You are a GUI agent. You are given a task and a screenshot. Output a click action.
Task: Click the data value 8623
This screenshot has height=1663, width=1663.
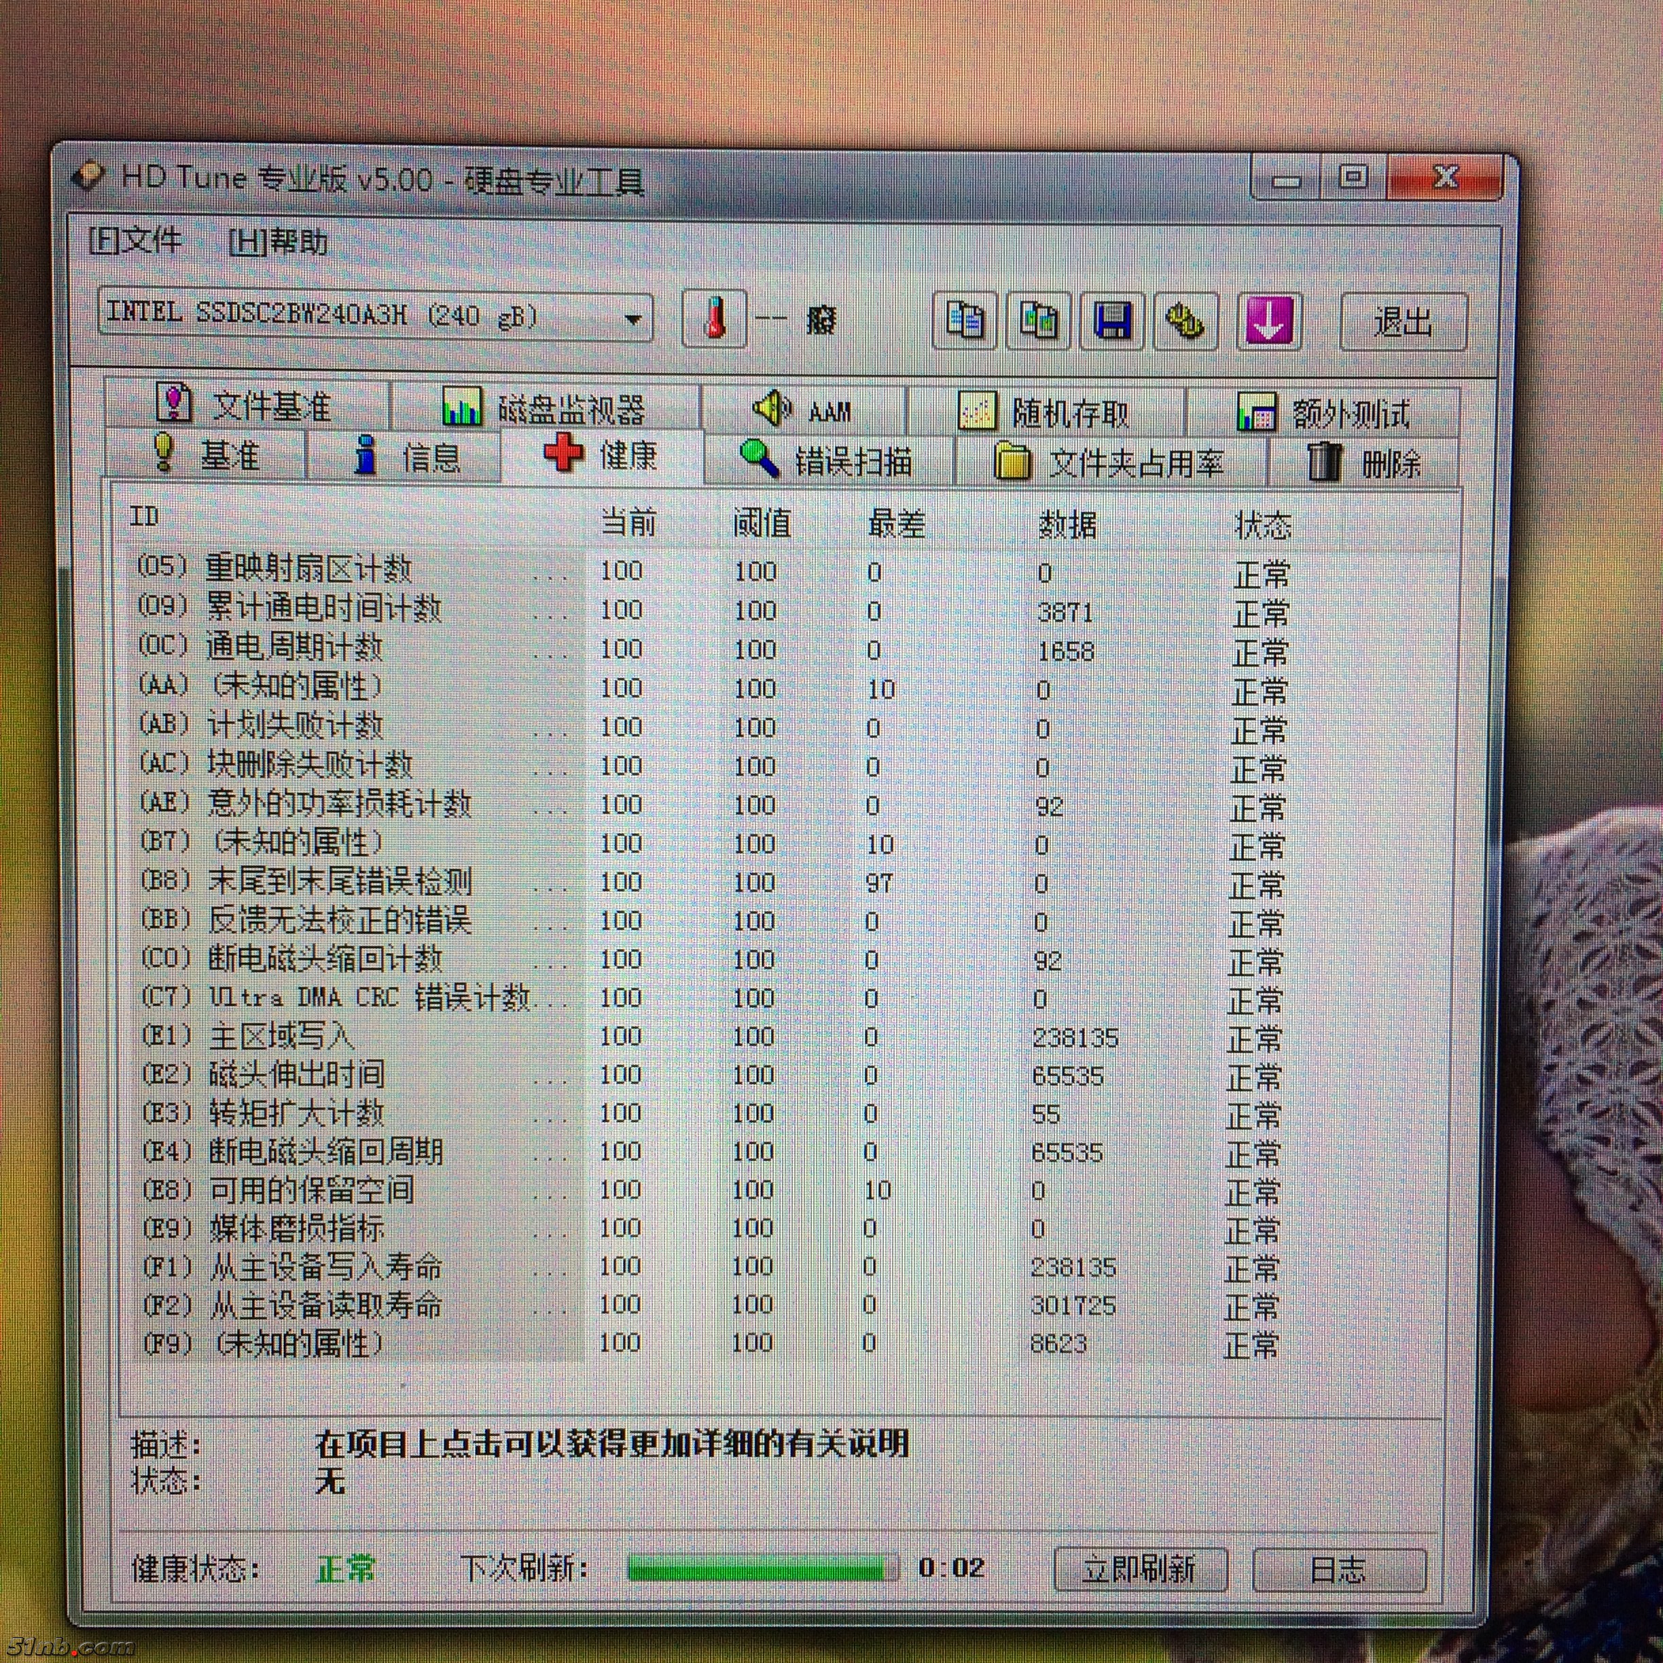[1059, 1344]
